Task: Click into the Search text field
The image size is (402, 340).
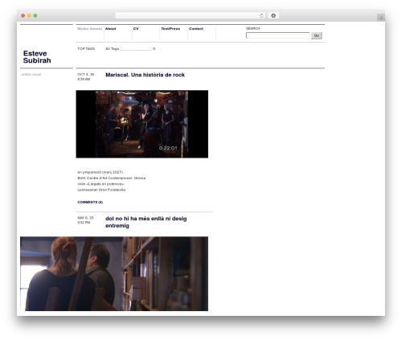Action: click(278, 35)
